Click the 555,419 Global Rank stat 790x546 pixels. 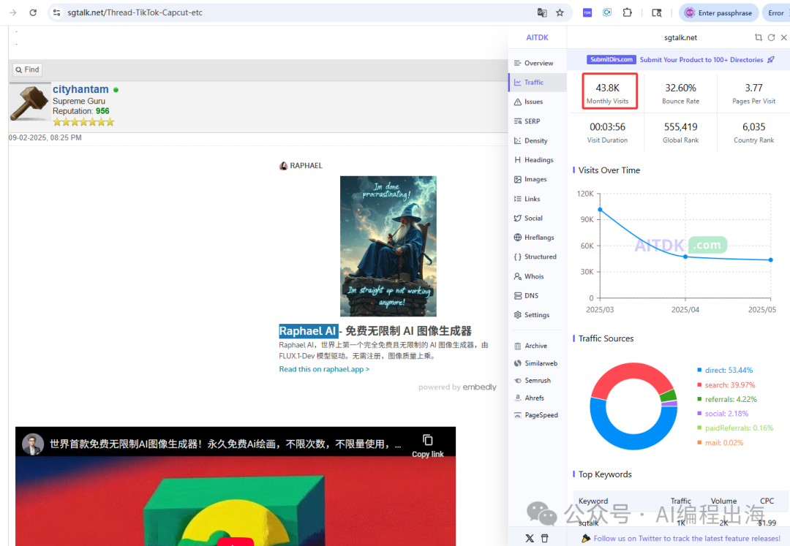coord(681,132)
